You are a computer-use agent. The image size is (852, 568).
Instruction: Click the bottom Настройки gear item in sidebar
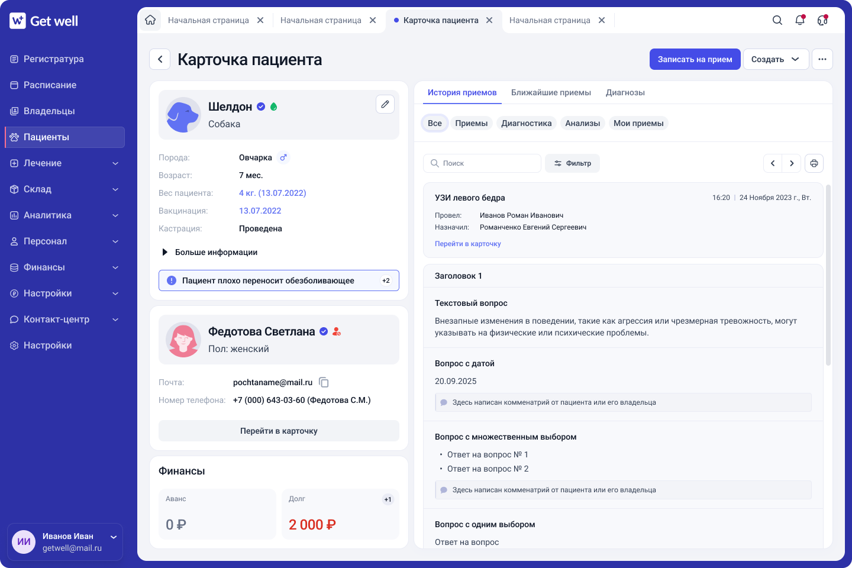64,346
